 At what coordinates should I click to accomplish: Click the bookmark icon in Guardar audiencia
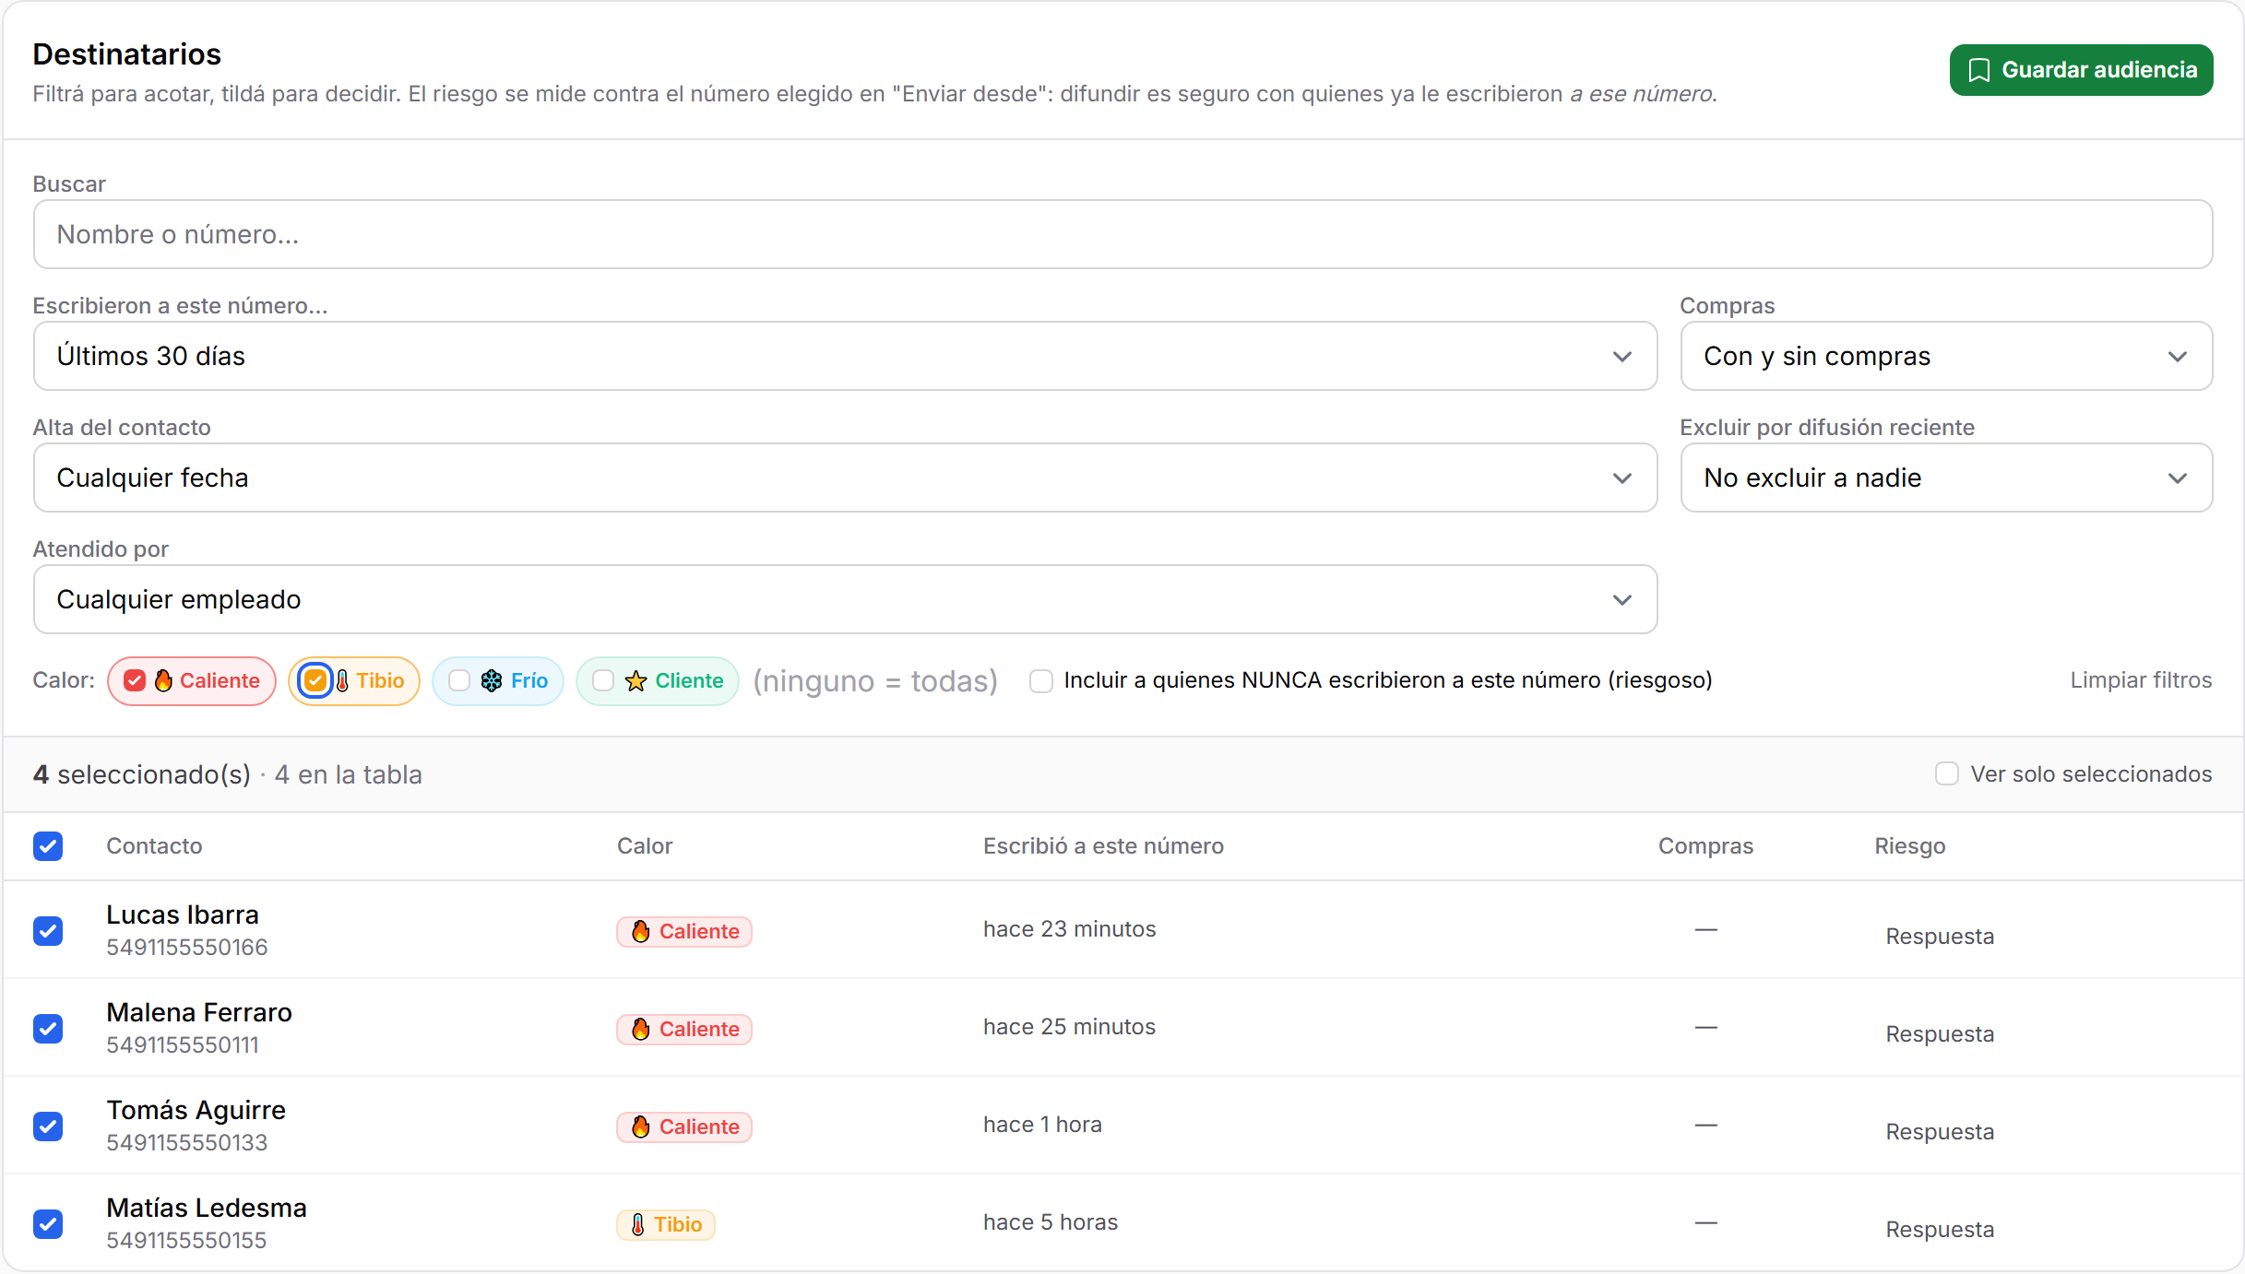[x=1978, y=70]
